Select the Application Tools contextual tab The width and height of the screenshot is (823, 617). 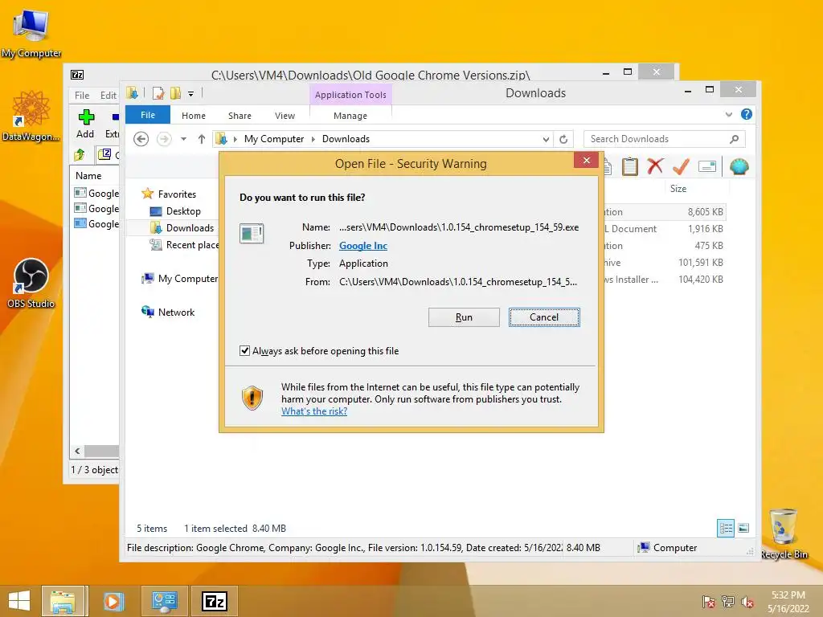350,95
